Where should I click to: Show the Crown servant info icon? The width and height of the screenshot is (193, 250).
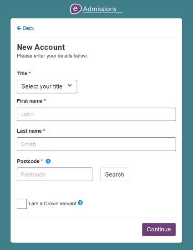click(80, 203)
